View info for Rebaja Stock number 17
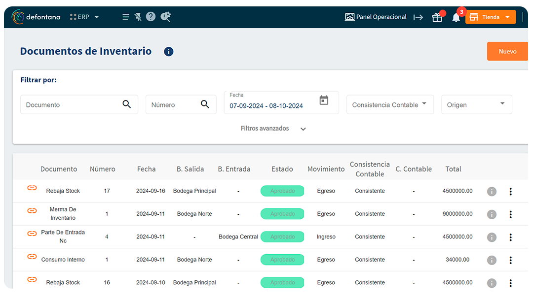 (x=492, y=191)
